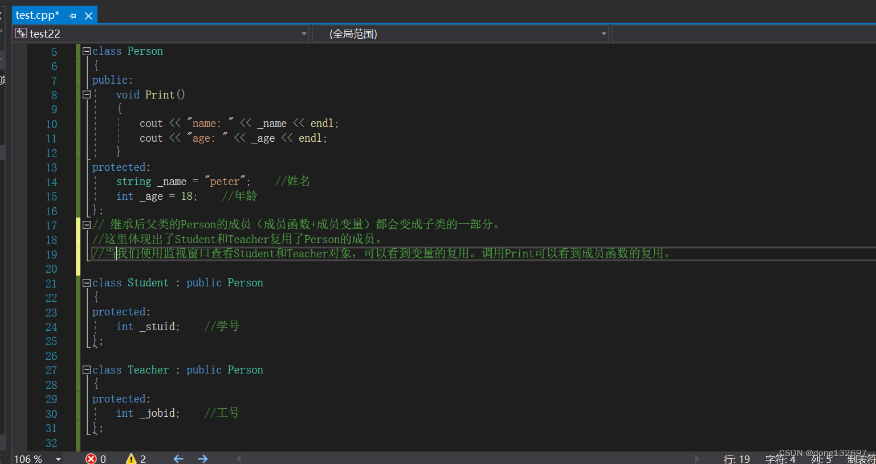Click the Teacher class name
Image resolution: width=876 pixels, height=464 pixels.
click(148, 370)
